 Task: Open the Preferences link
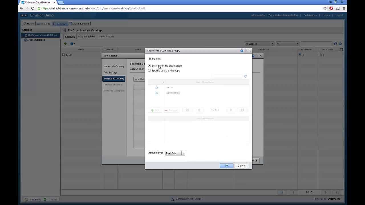pos(310,15)
